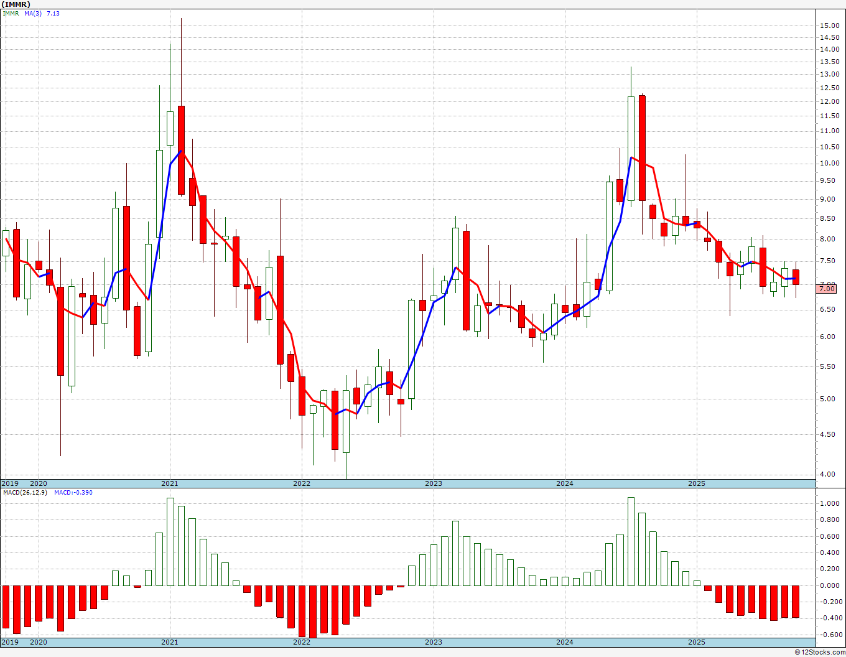This screenshot has height=657, width=846.
Task: Choose 2022 on the price chart time axis
Action: 302,483
